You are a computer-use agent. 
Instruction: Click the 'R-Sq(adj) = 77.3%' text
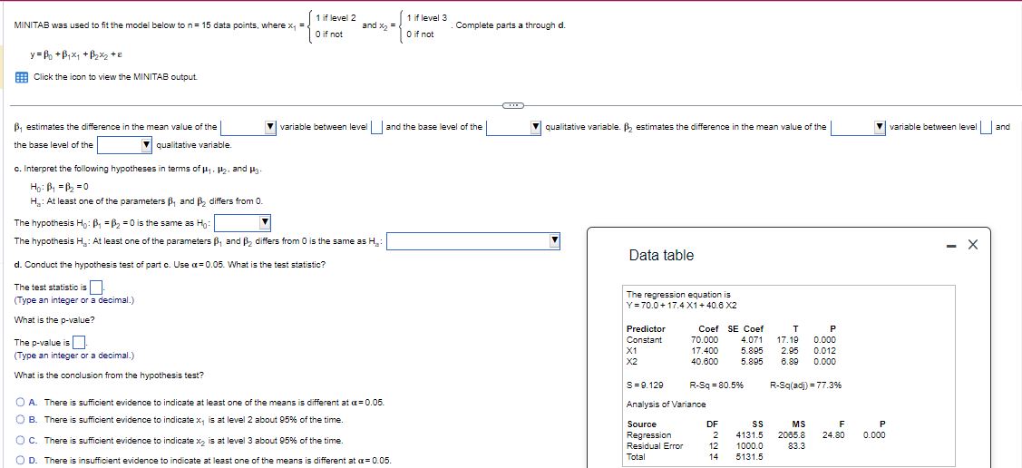[805, 385]
